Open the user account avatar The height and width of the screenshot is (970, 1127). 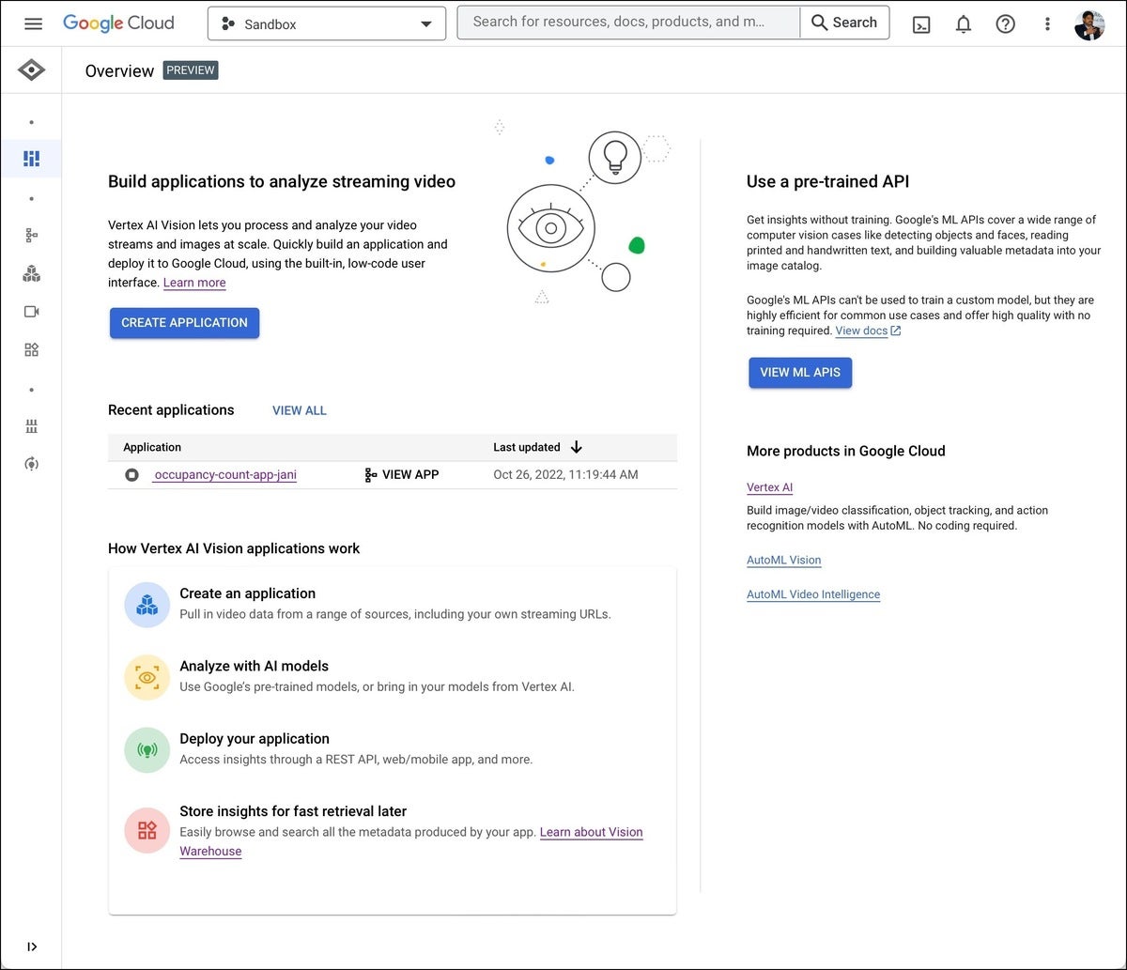click(1089, 24)
